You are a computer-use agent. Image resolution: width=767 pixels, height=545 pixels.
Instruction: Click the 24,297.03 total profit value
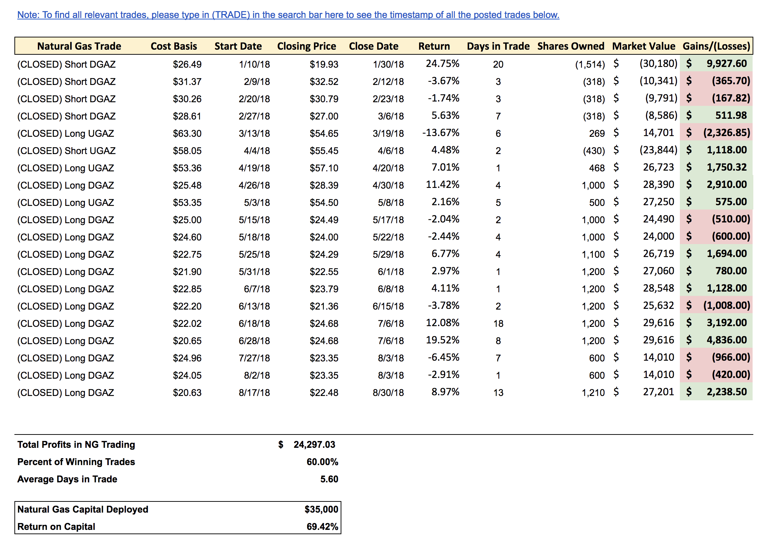pyautogui.click(x=314, y=445)
